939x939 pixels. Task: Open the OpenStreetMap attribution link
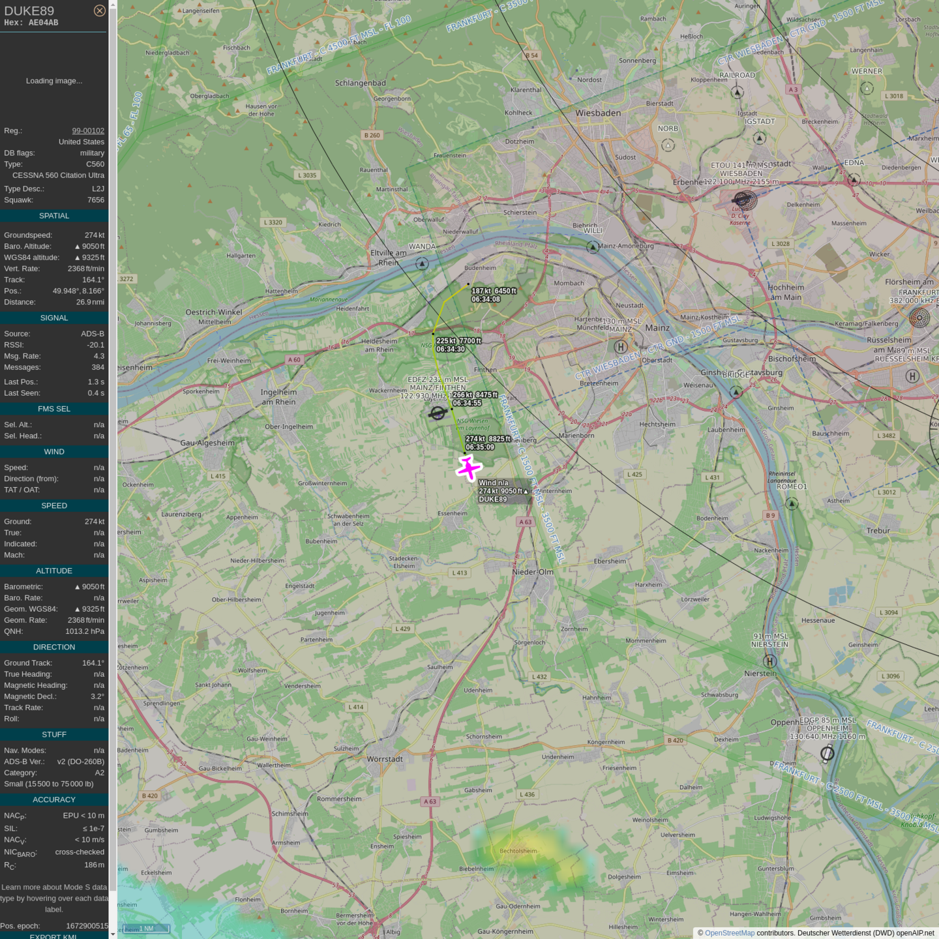click(729, 933)
